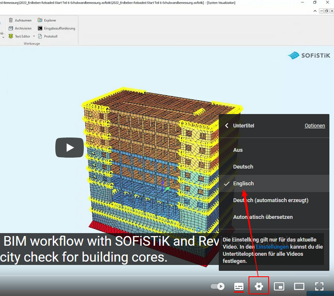Select Englisch subtitles
Screen dimensions: 334x296
coord(274,184)
